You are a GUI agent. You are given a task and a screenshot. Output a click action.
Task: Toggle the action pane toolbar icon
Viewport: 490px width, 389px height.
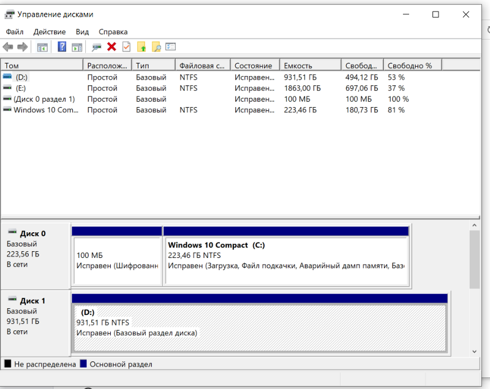[x=77, y=48]
